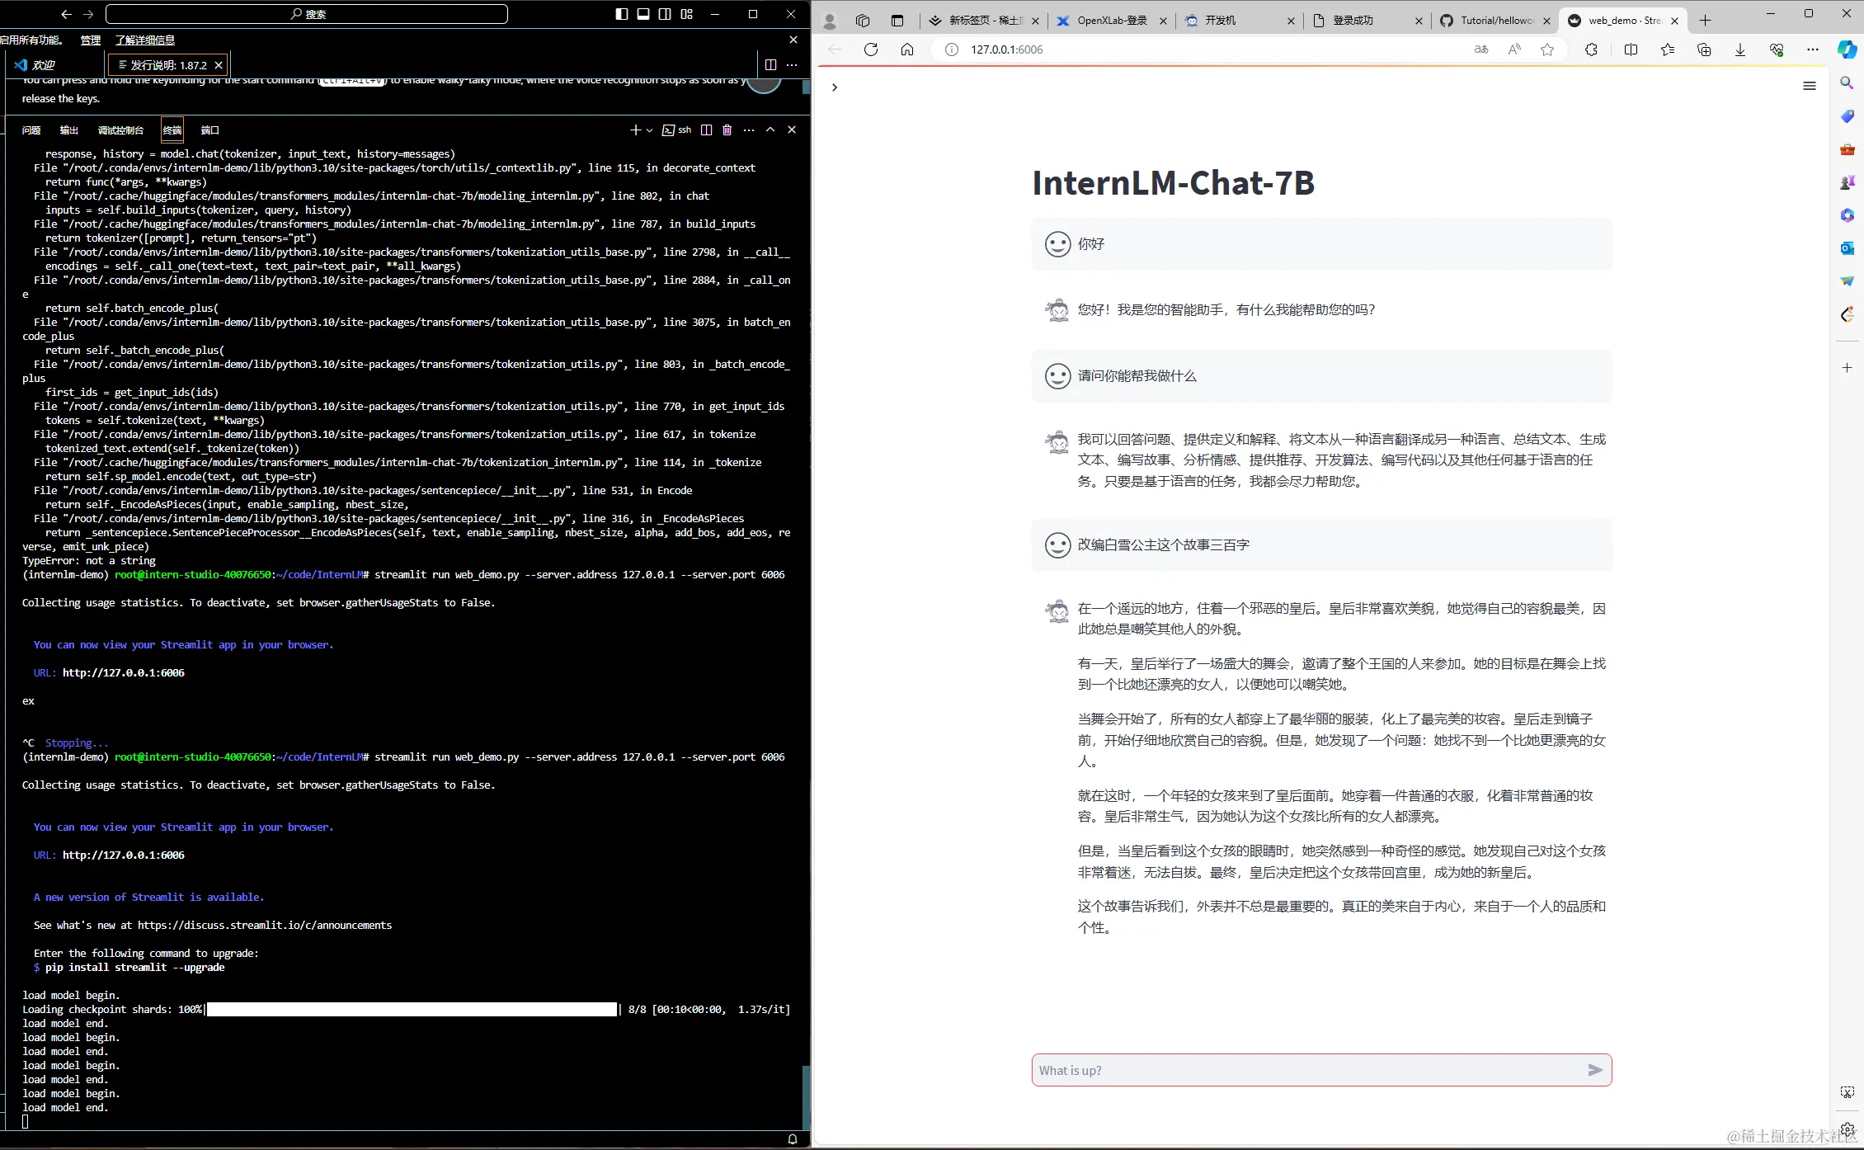The height and width of the screenshot is (1150, 1864).
Task: Open the Edge profile icon
Action: coord(830,21)
